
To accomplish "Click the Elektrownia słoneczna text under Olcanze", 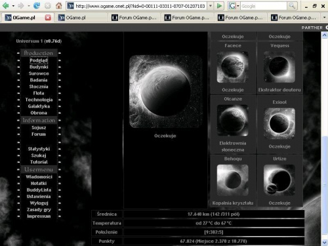I will tap(233, 146).
